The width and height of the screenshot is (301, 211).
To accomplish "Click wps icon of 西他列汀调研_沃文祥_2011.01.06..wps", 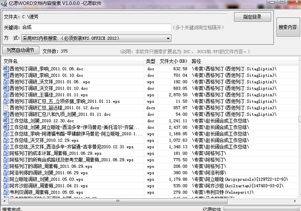I will click(x=6, y=81).
